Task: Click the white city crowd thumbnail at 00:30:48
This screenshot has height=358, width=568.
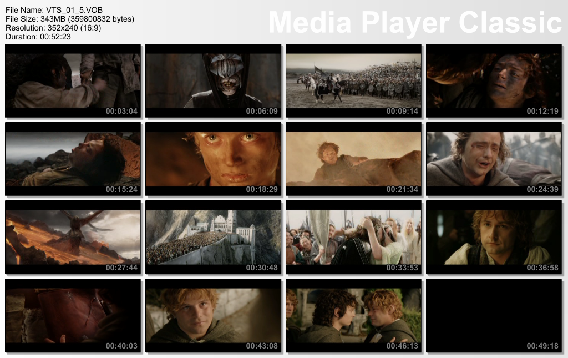Action: pos(213,238)
